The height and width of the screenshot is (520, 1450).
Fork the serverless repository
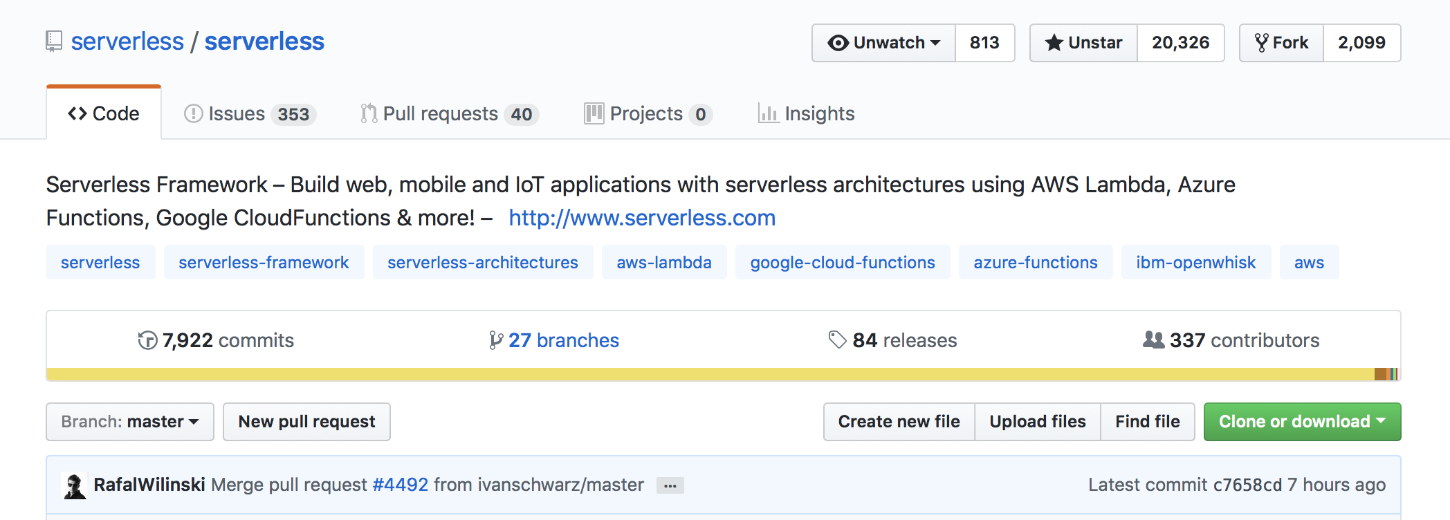[x=1281, y=43]
